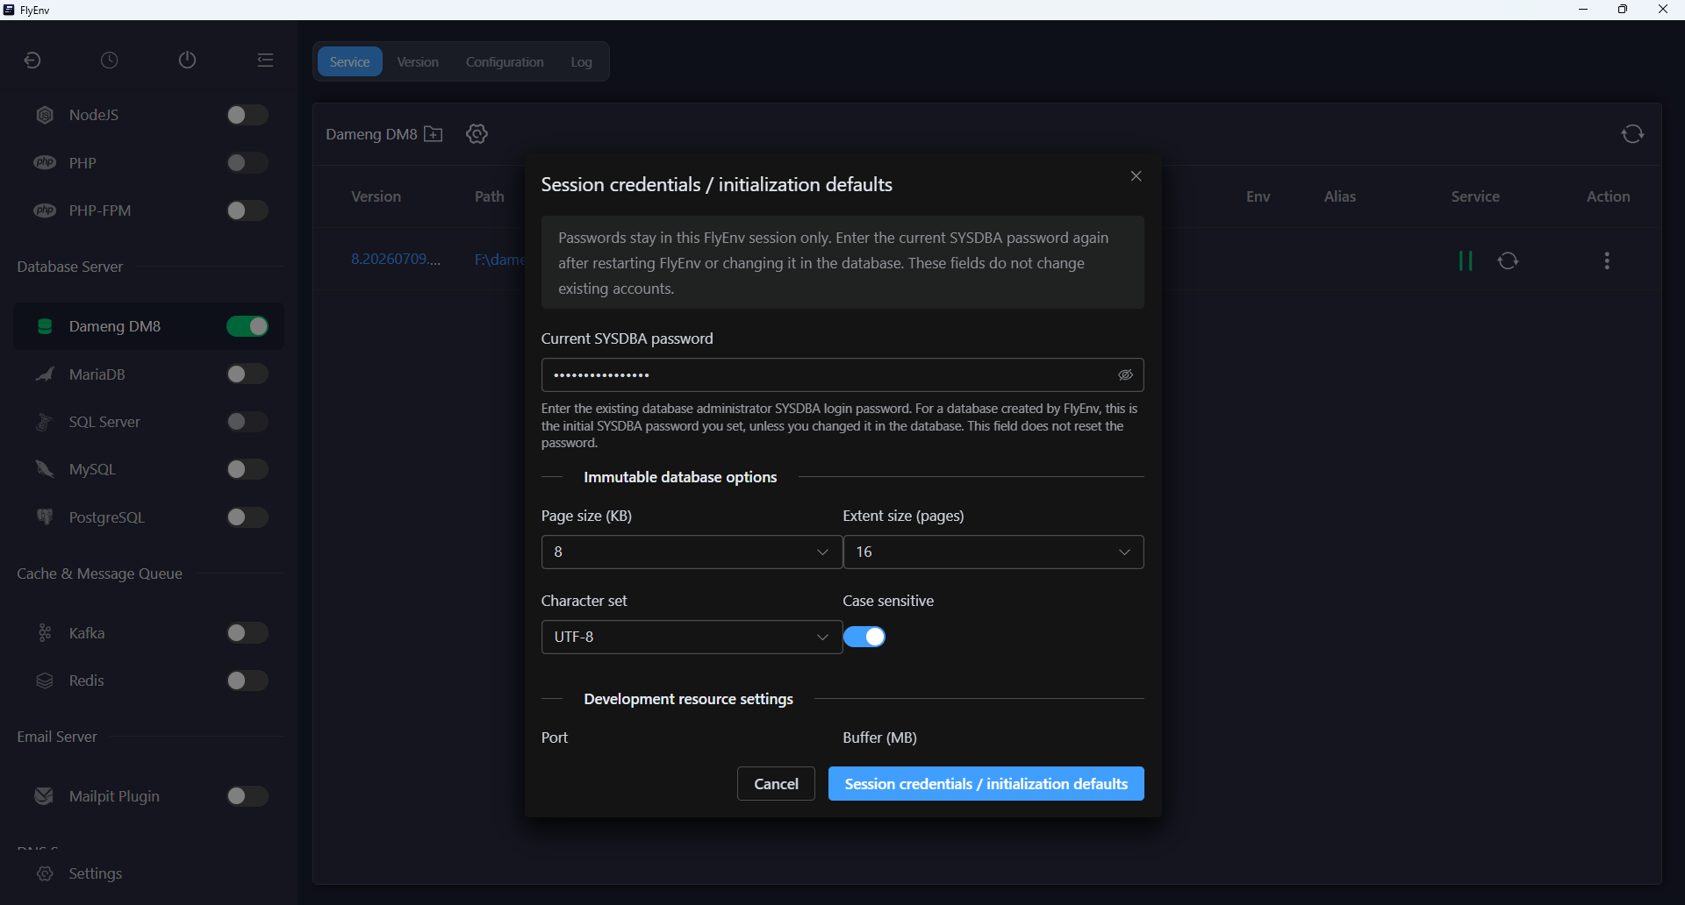The image size is (1685, 905).
Task: Switch on the Redis toggle
Action: (x=247, y=681)
